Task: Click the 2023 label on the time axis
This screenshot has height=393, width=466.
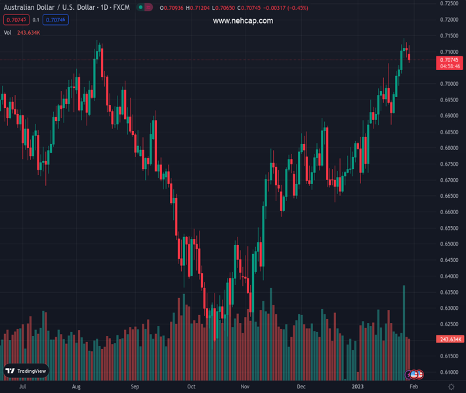Action: (358, 386)
